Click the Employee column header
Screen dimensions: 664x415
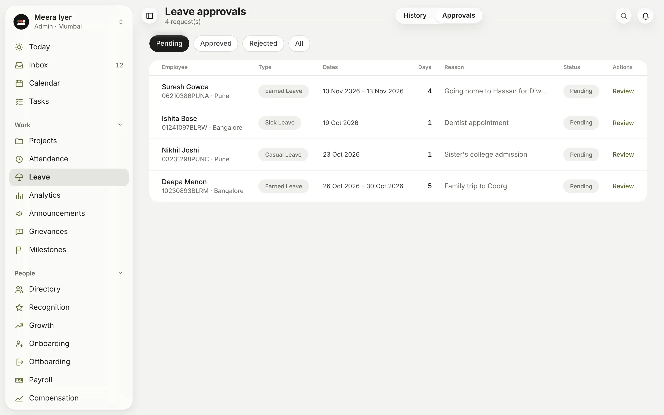click(x=175, y=67)
